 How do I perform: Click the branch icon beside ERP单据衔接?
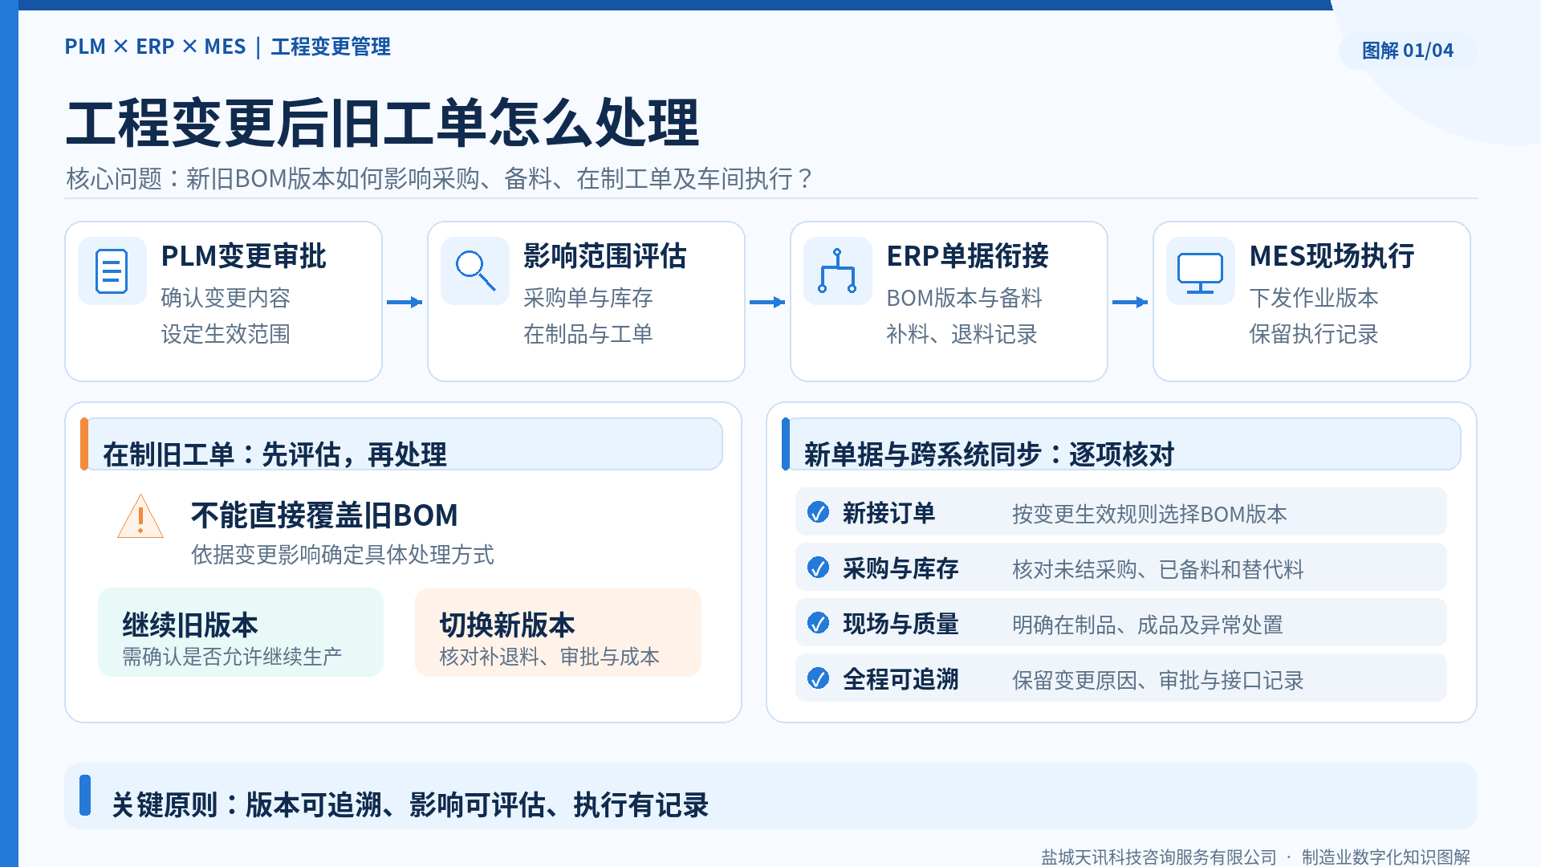tap(837, 271)
